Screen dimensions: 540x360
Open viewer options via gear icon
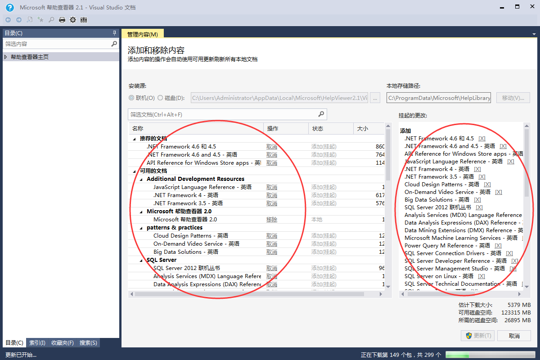[x=73, y=20]
